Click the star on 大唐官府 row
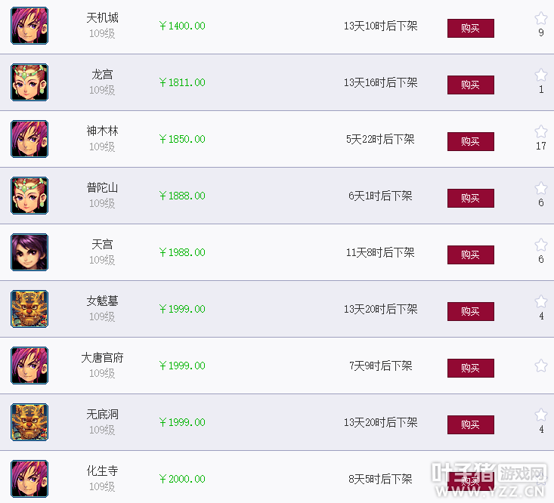 [540, 366]
